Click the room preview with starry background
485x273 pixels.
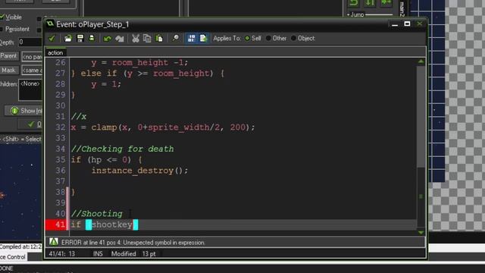(21, 192)
